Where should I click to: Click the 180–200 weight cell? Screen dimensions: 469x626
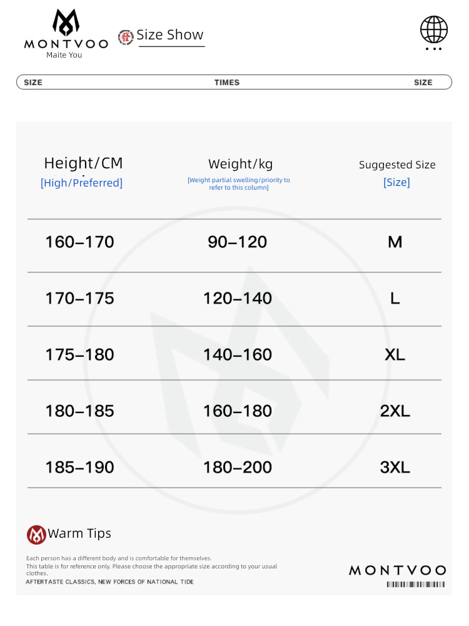[238, 468]
